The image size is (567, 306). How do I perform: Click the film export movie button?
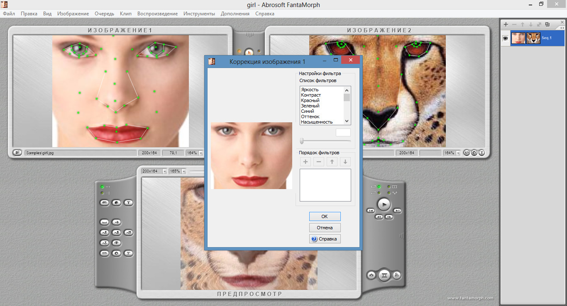[x=384, y=275]
